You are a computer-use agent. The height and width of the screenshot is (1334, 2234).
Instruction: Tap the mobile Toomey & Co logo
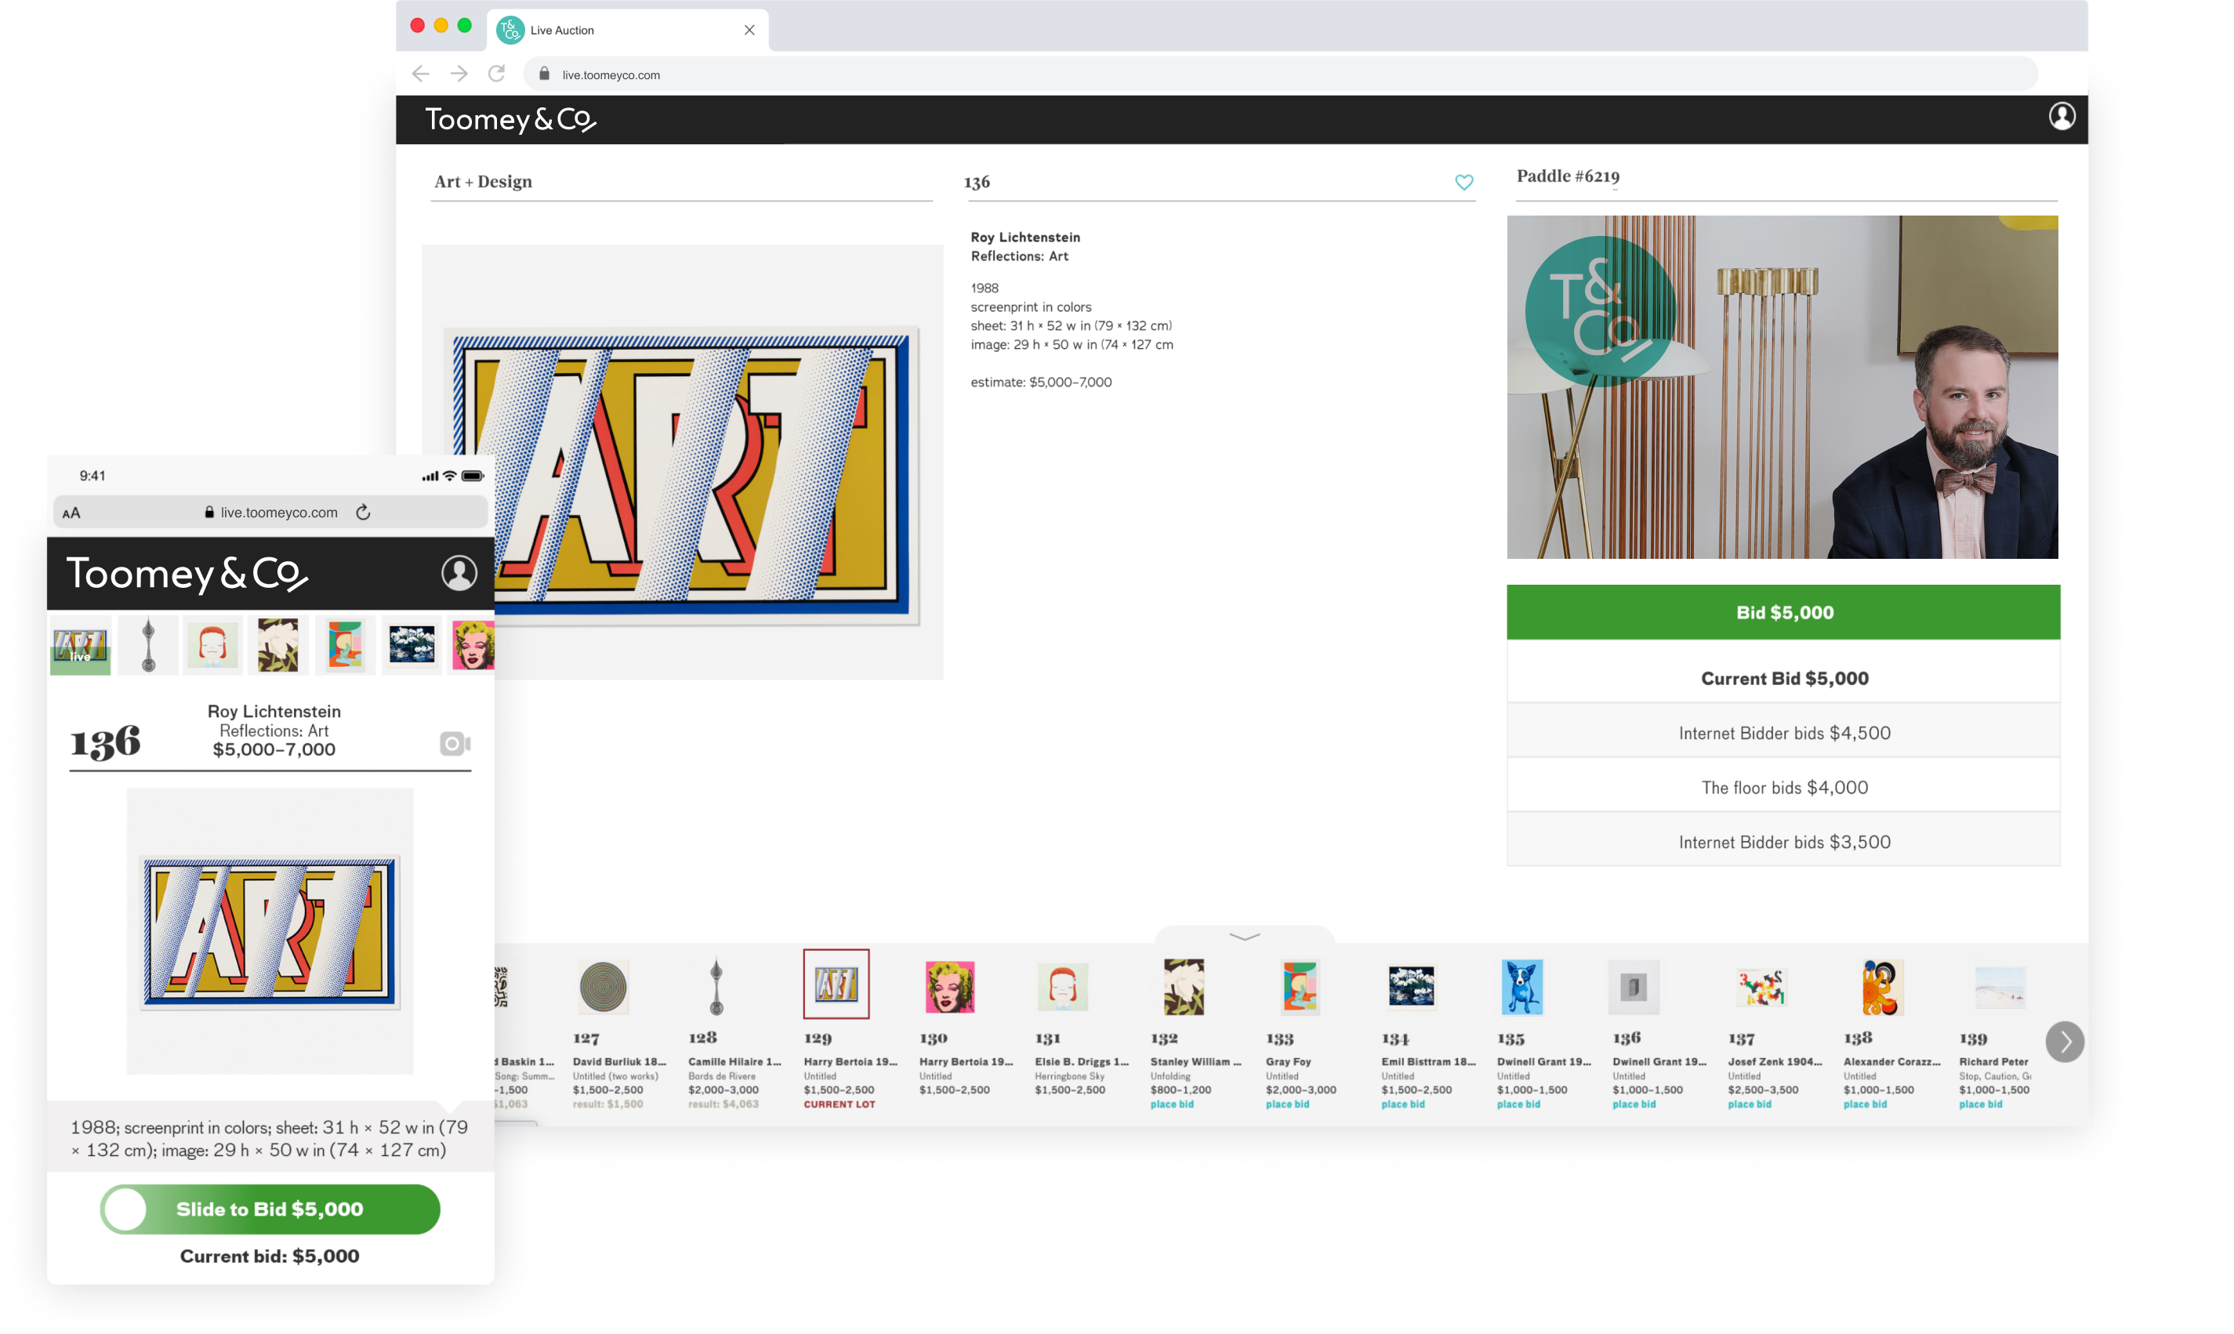187,575
